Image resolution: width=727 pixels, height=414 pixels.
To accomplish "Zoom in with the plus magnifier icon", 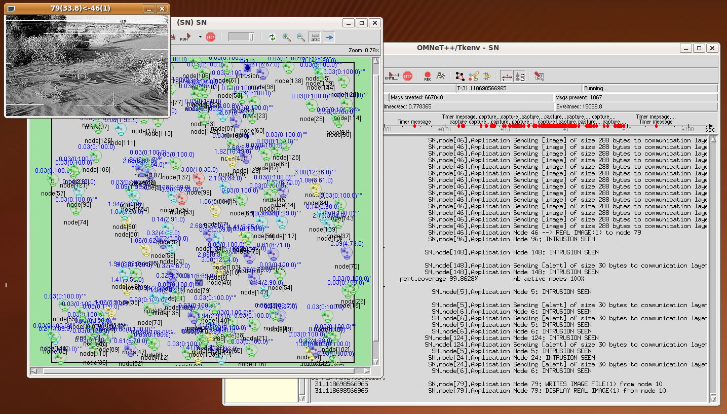I will pyautogui.click(x=287, y=37).
